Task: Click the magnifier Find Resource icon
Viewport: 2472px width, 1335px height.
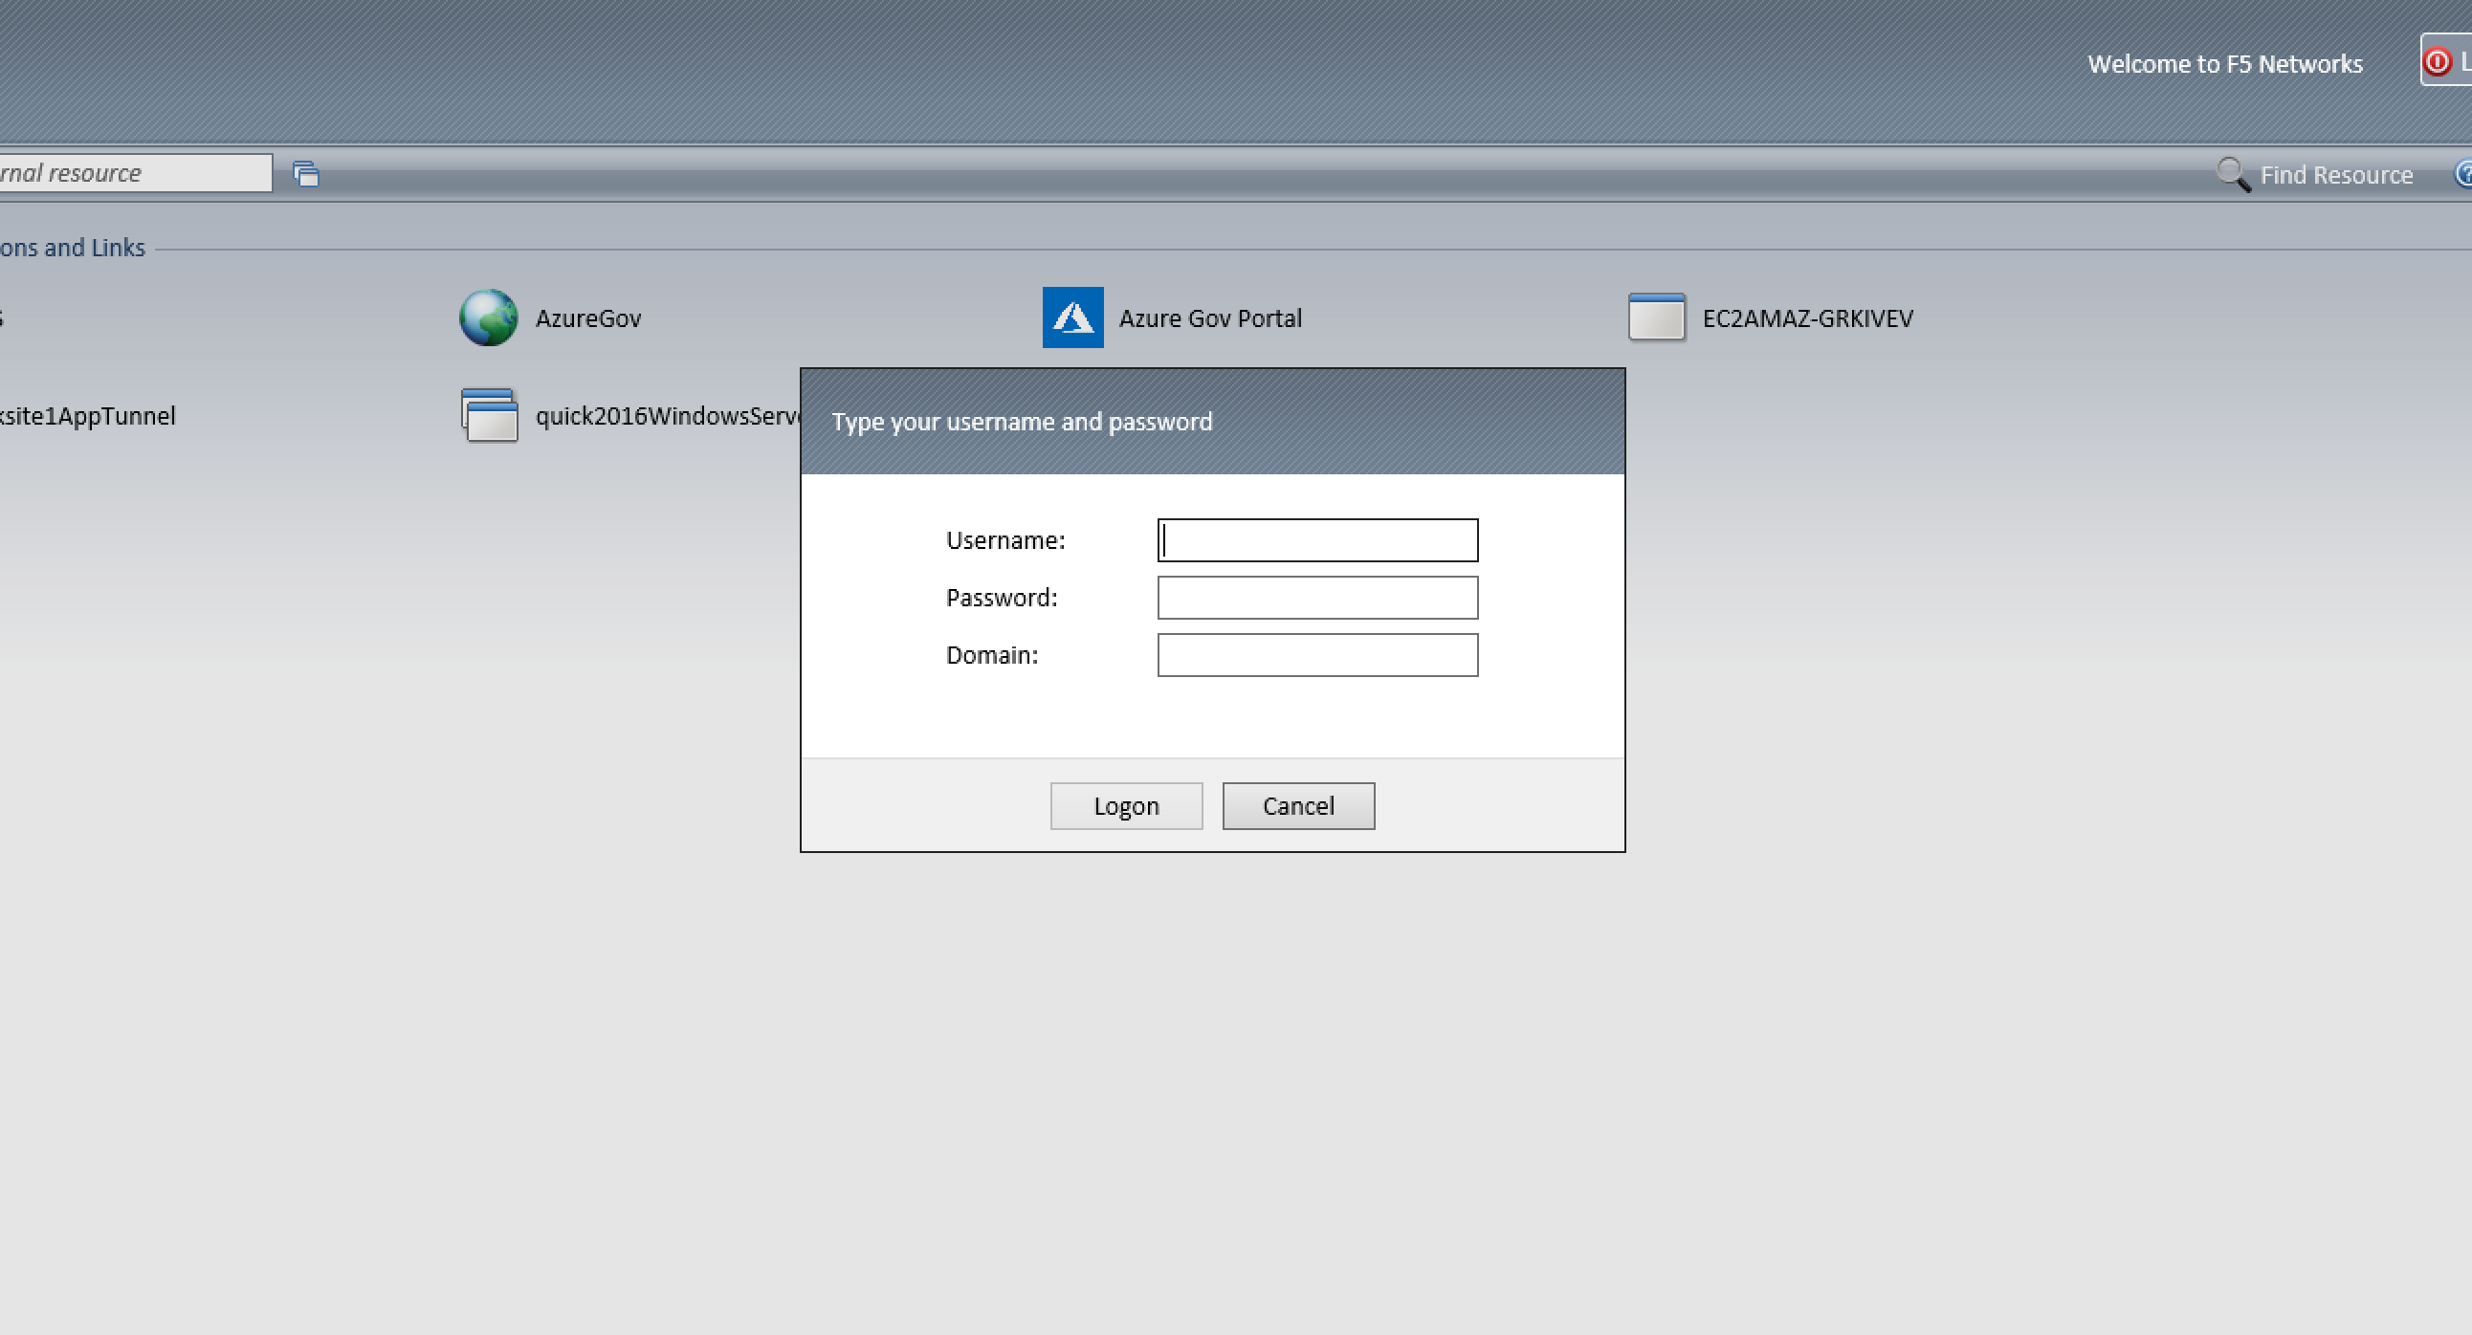Action: 2232,175
